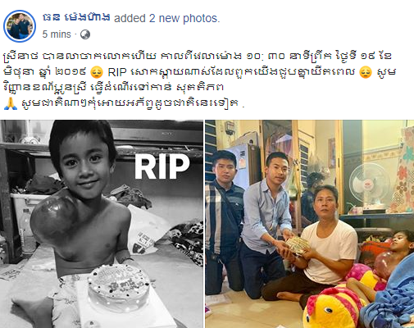Click the first line of post text
This screenshot has height=328, width=414.
click(x=198, y=57)
